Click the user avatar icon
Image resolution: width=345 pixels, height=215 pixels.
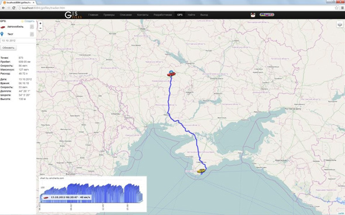[x=253, y=15]
